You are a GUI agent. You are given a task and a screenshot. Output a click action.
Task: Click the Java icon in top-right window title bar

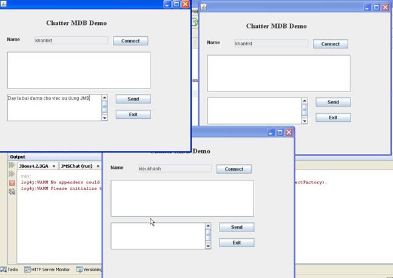click(x=204, y=7)
